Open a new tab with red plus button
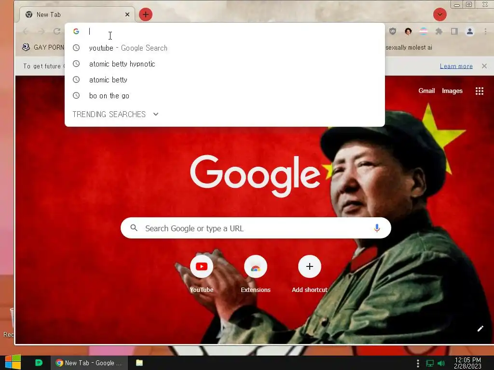494x370 pixels. point(146,14)
